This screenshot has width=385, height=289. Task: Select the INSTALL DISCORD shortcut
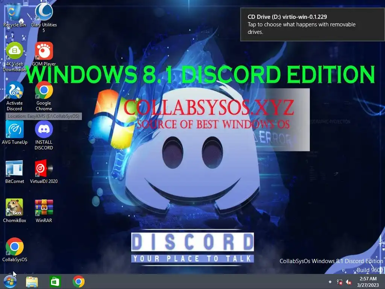pos(44,135)
